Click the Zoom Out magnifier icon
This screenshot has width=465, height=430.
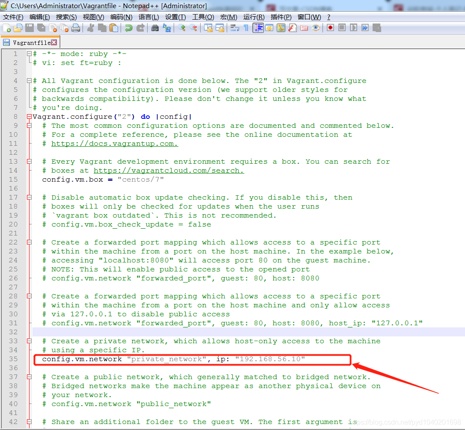coord(193,28)
